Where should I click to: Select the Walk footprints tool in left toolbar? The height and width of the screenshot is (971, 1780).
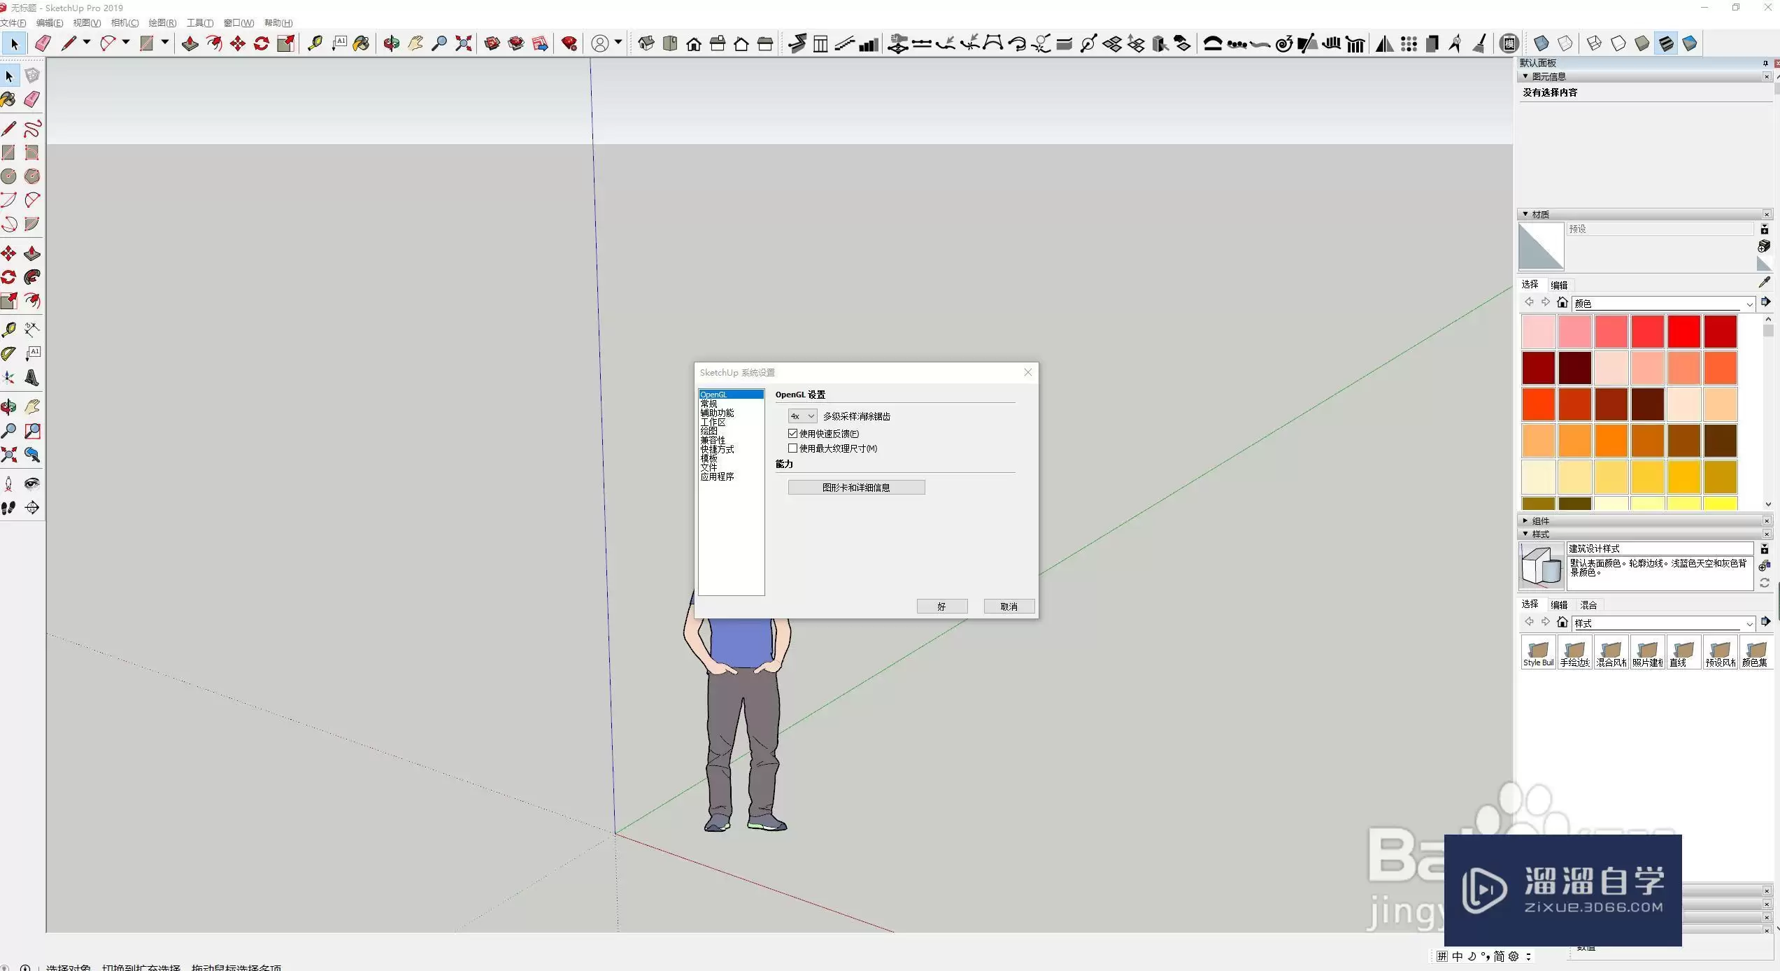point(9,508)
